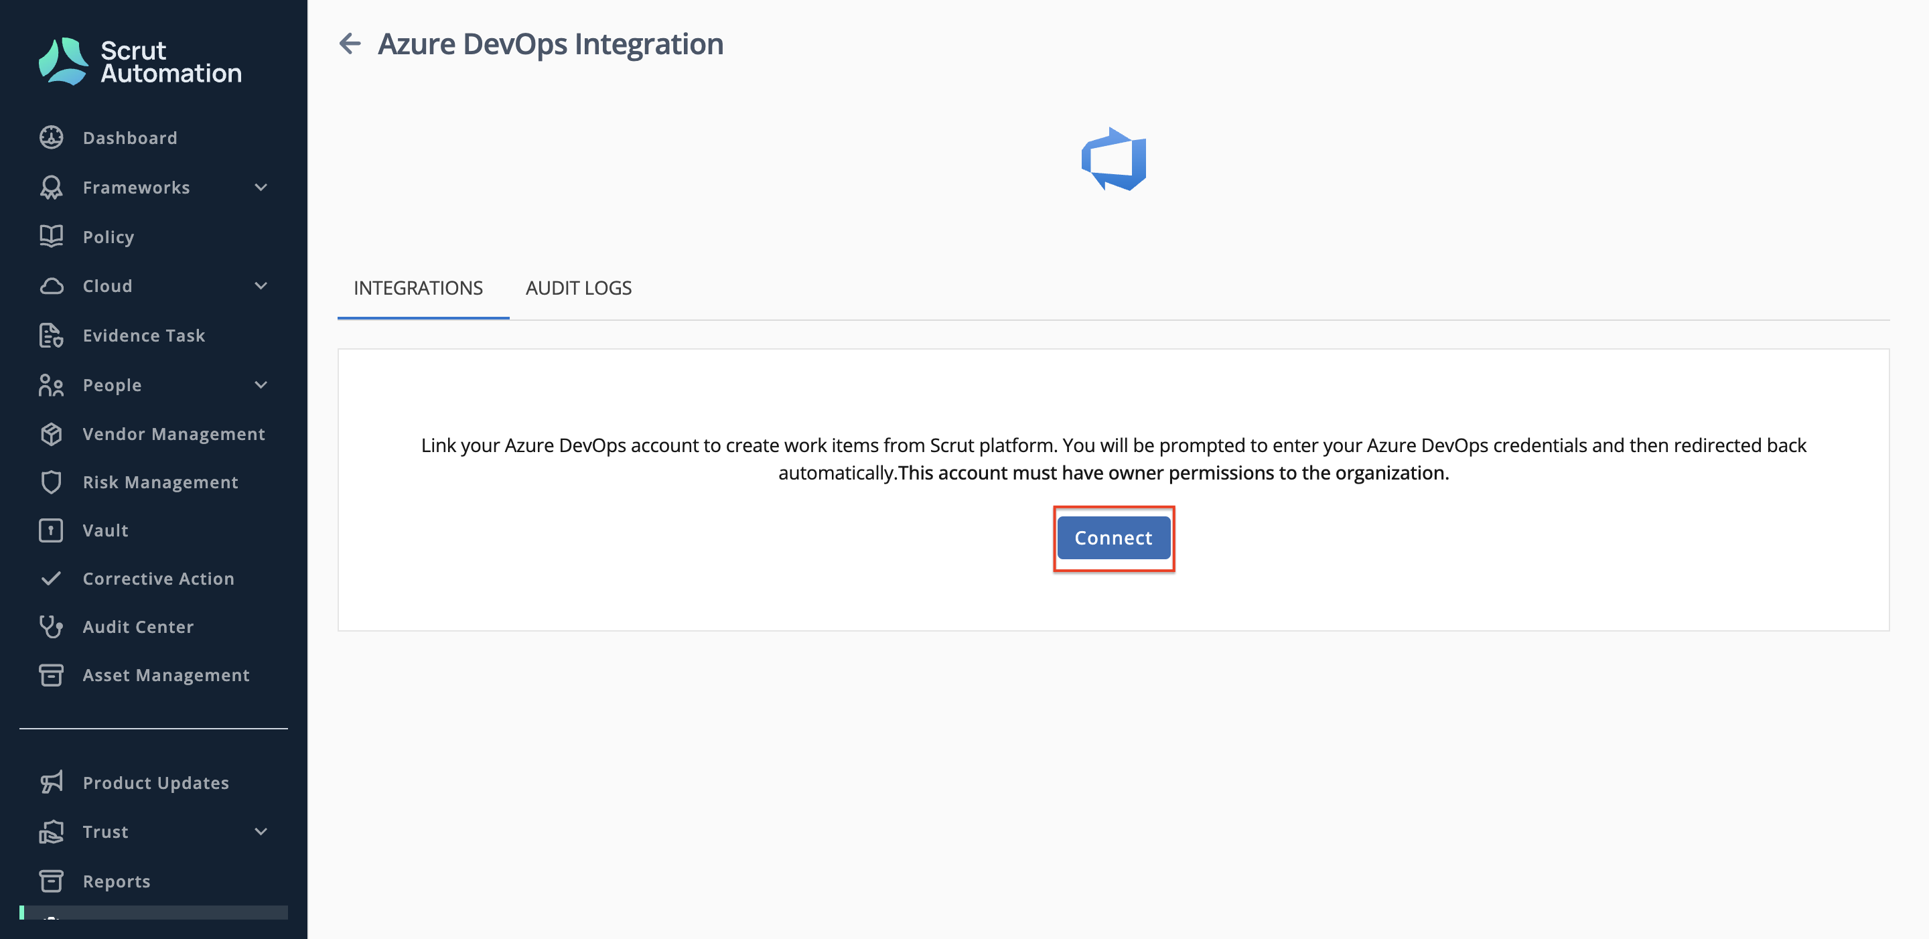The width and height of the screenshot is (1929, 939).
Task: Expand the People submenu chevron
Action: tap(261, 385)
